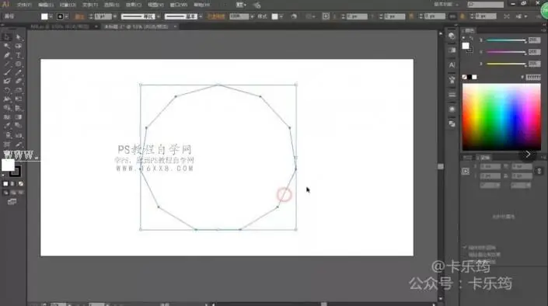Select the Paintbrush tool
This screenshot has width=548, height=306.
(7, 72)
